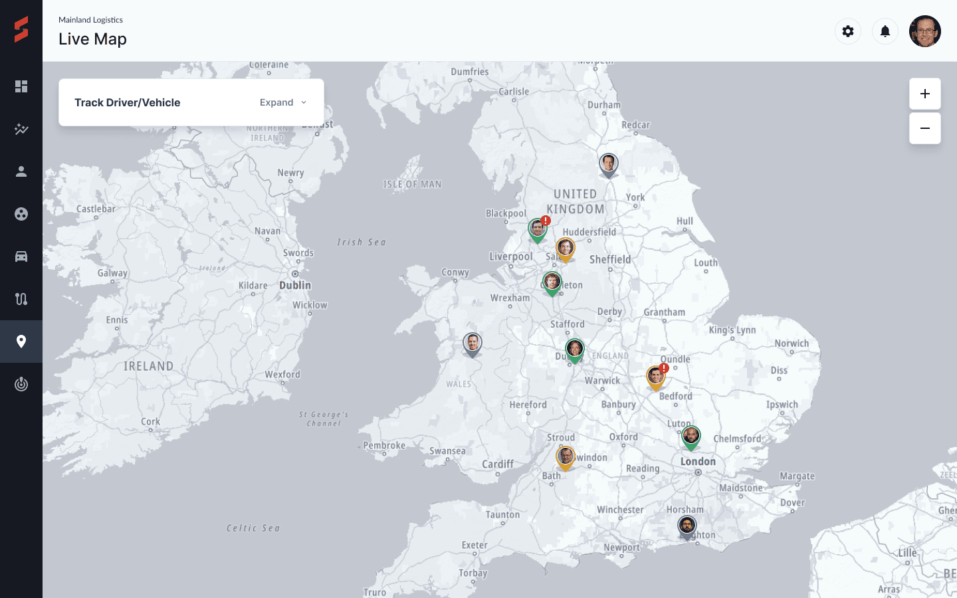Screen dimensions: 957x598
Task: Select the grey driver pin west of York
Action: point(609,165)
